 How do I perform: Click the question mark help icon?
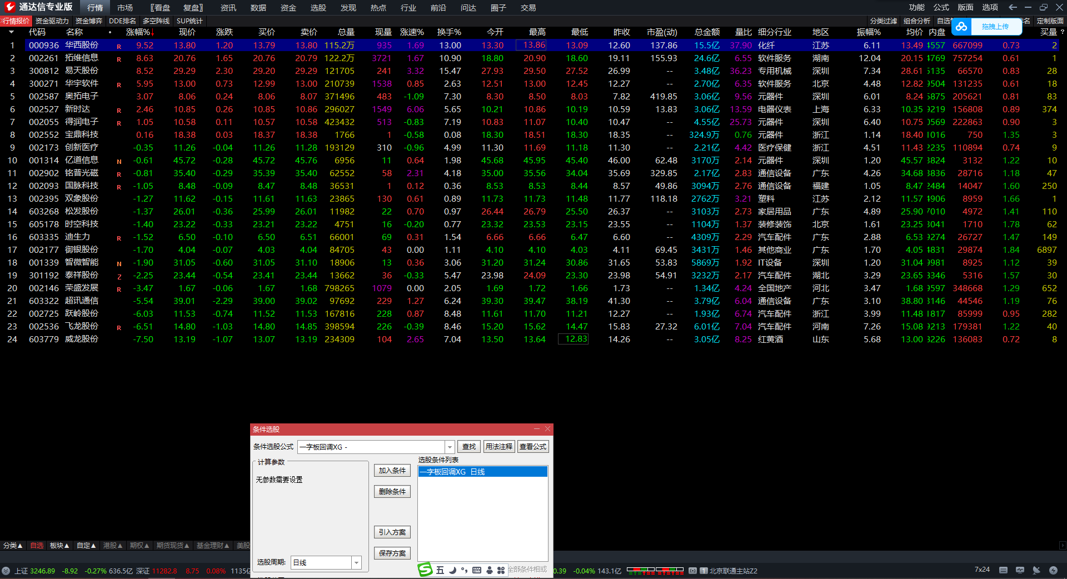[x=1062, y=32]
